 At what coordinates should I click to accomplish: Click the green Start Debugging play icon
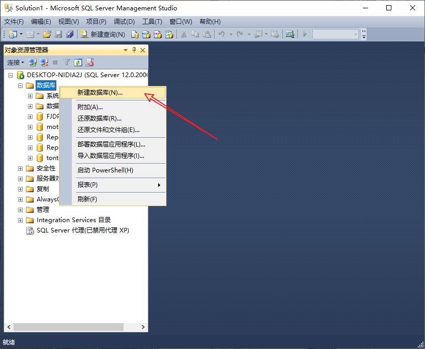(305, 34)
